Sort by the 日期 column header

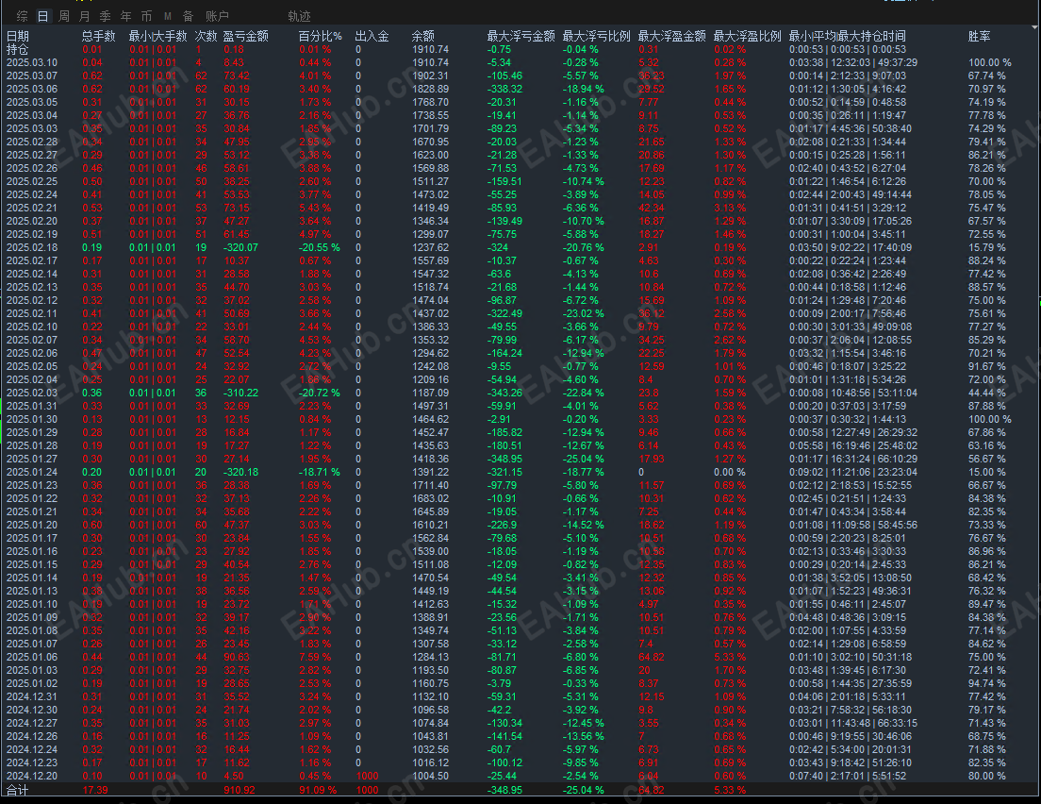pos(18,36)
